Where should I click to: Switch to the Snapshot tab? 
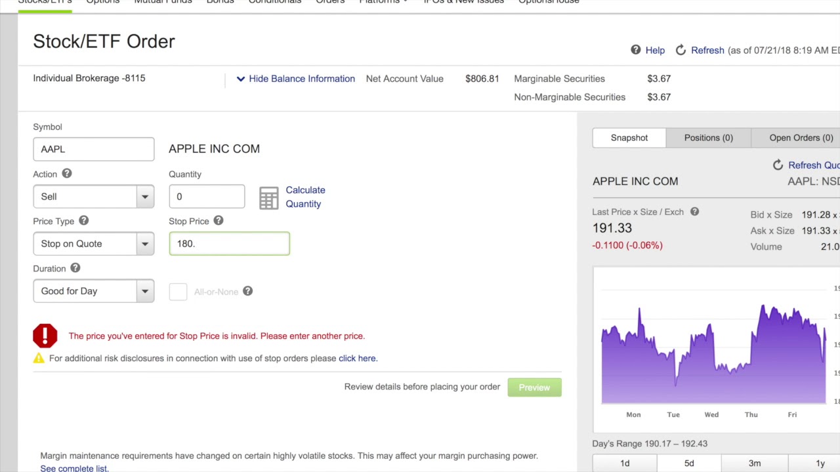[x=629, y=138]
